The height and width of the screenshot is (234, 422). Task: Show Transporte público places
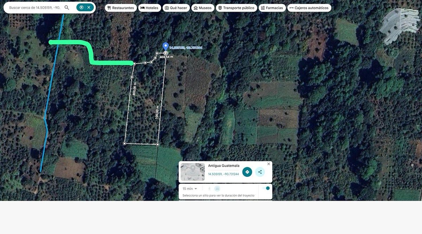pos(236,8)
